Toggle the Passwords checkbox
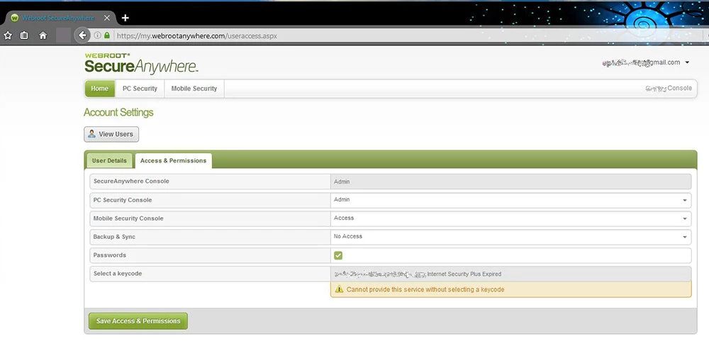Screen dimensions: 709x361 click(x=338, y=255)
